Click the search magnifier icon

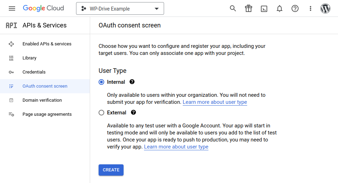point(233,8)
